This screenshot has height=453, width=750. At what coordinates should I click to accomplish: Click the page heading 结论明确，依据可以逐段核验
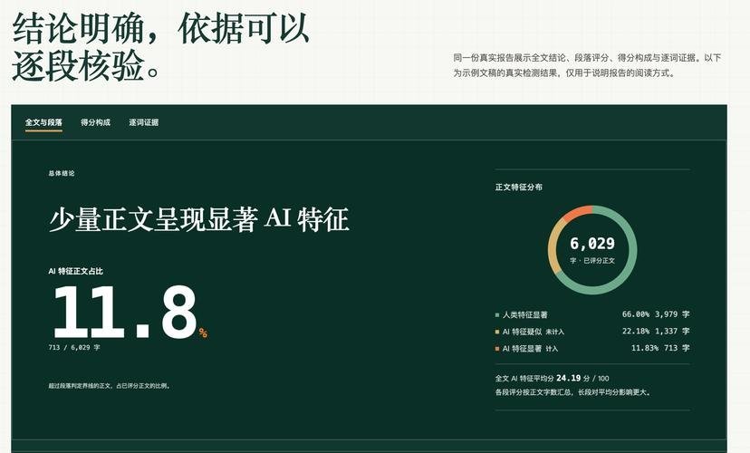point(160,46)
